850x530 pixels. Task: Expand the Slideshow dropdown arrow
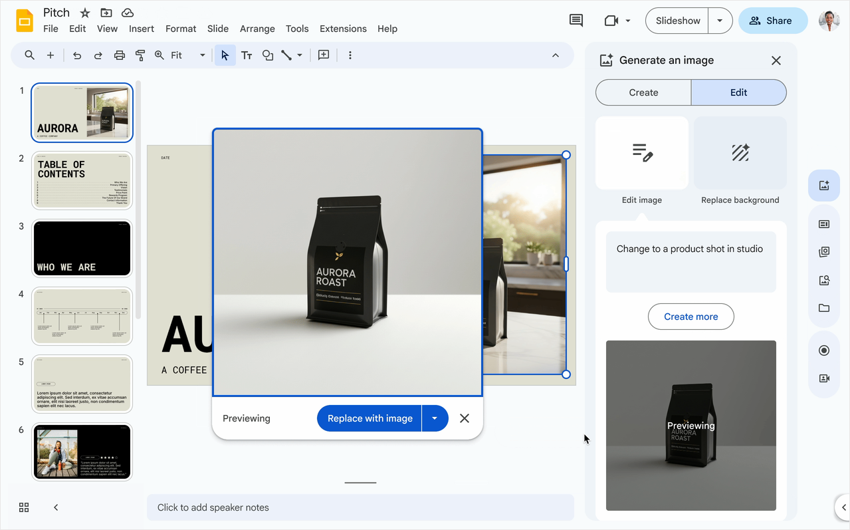[x=720, y=21]
